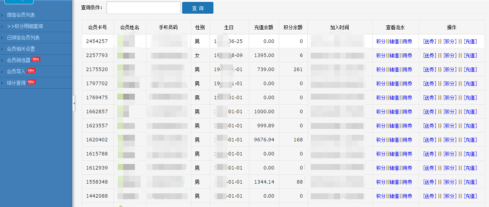This screenshot has width=489, height=207.
Task: View 用券 flow link for card 2454257
Action: (407, 41)
